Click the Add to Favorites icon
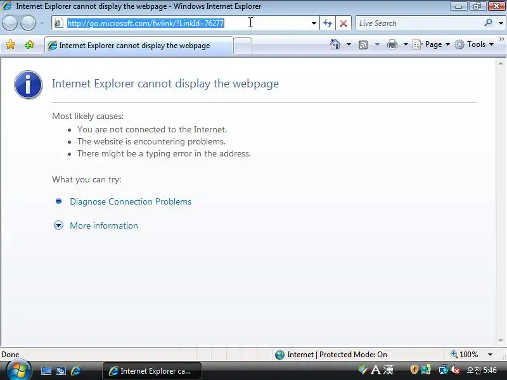 click(x=29, y=44)
